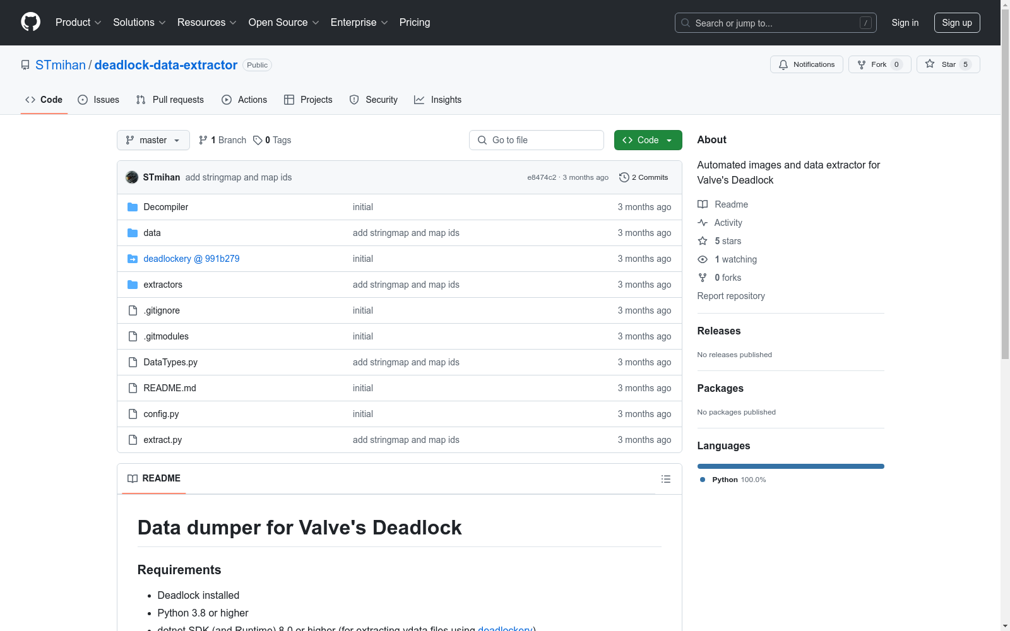Image resolution: width=1010 pixels, height=631 pixels.
Task: Click the extractors folder icon
Action: [133, 285]
